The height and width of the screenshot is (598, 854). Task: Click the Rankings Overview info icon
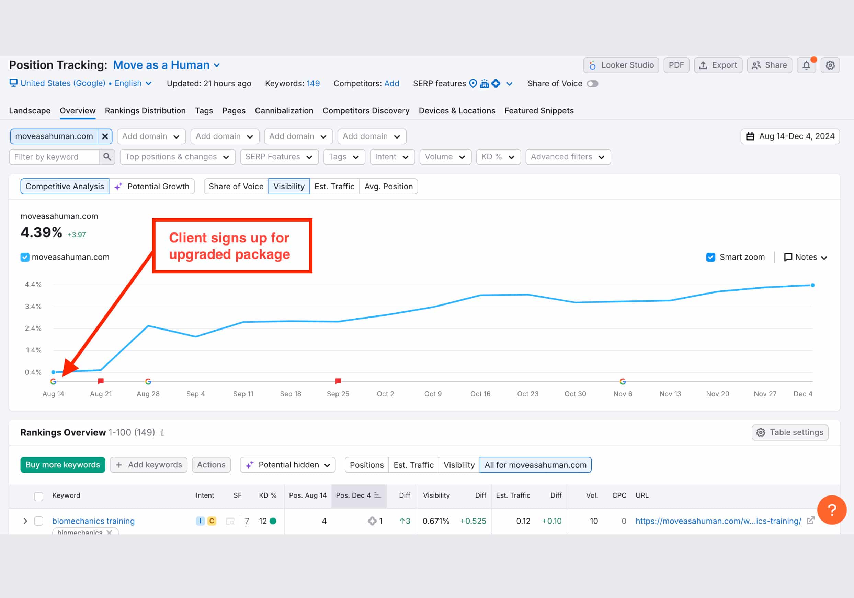click(x=162, y=432)
